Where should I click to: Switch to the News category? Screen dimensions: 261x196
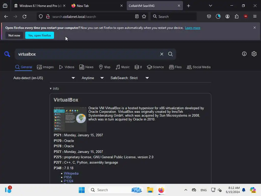86,67
